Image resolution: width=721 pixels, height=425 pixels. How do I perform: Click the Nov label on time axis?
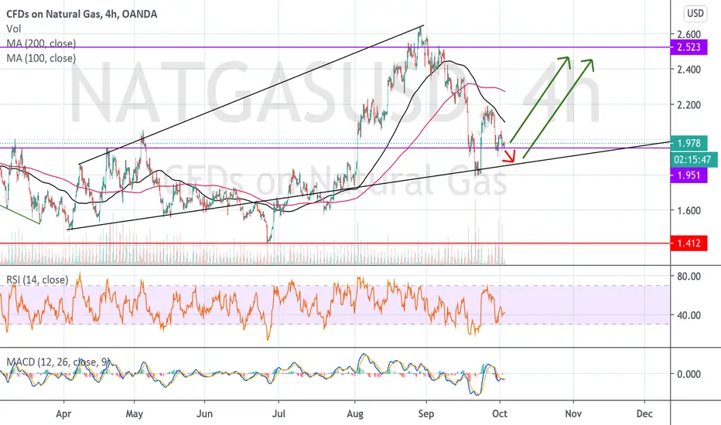click(573, 413)
